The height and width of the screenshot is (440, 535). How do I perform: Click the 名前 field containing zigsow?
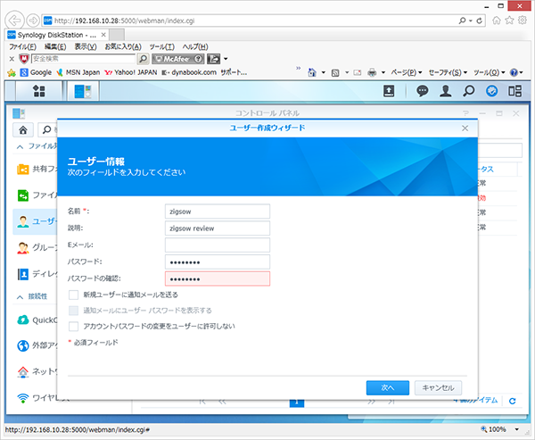pyautogui.click(x=218, y=212)
